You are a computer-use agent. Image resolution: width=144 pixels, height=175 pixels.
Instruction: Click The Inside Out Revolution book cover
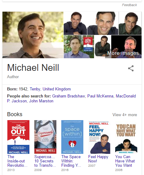tap(18, 137)
